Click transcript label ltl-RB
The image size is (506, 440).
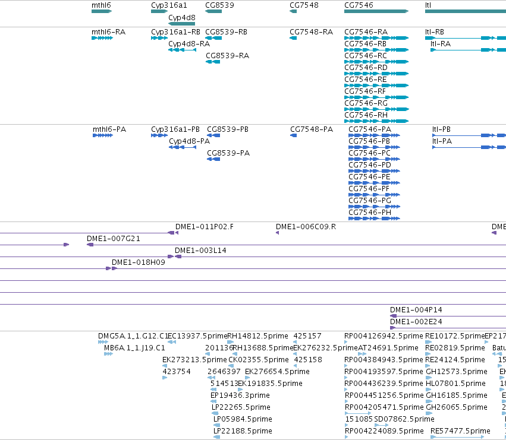pos(435,32)
